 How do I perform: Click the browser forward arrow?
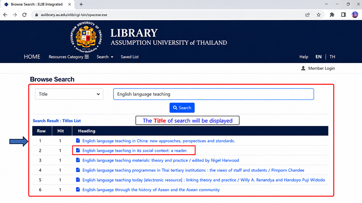click(15, 15)
